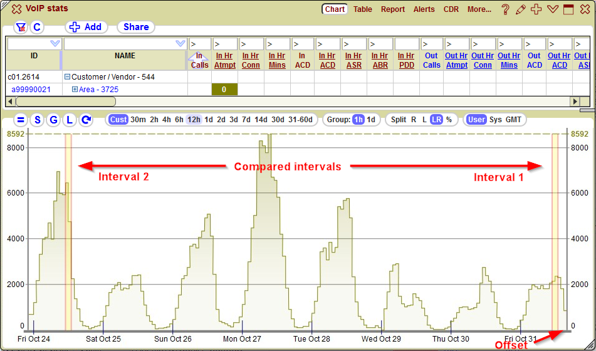Open the Report tab
Screen dimensions: 596x351
coord(393,9)
